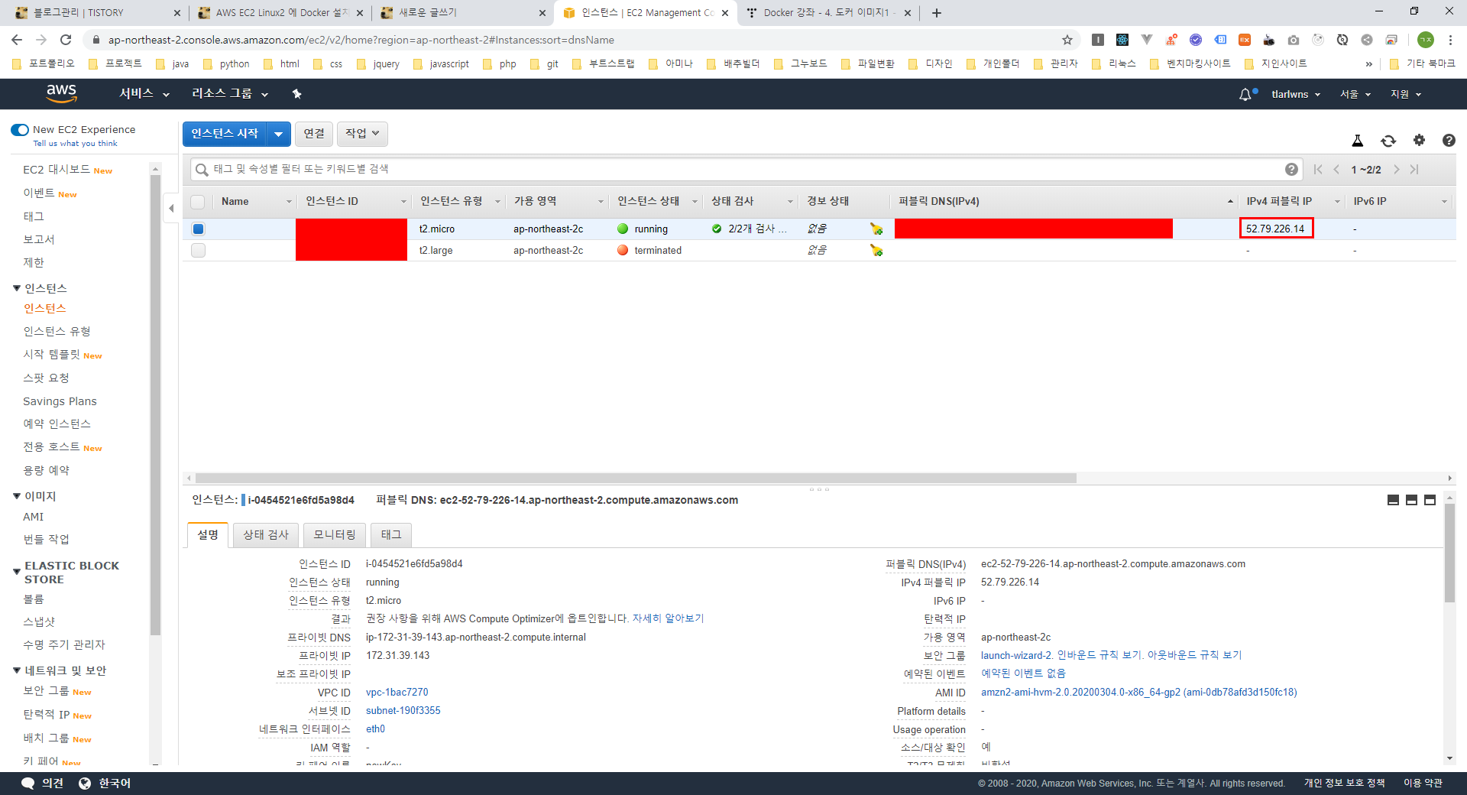Image resolution: width=1467 pixels, height=795 pixels.
Task: Sort by 인스턴스 유형 column header
Action: pos(451,201)
